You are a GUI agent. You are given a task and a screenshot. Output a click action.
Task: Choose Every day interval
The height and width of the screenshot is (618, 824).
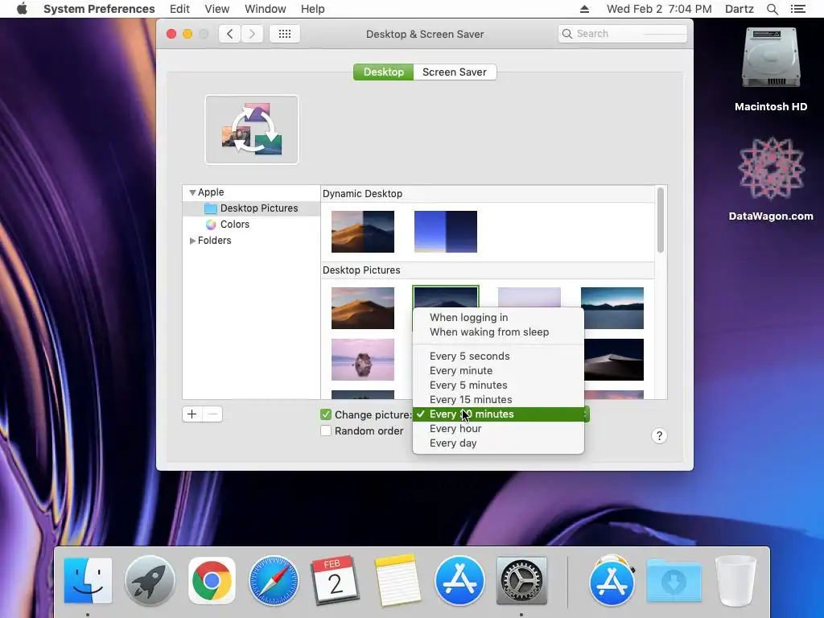click(x=498, y=443)
